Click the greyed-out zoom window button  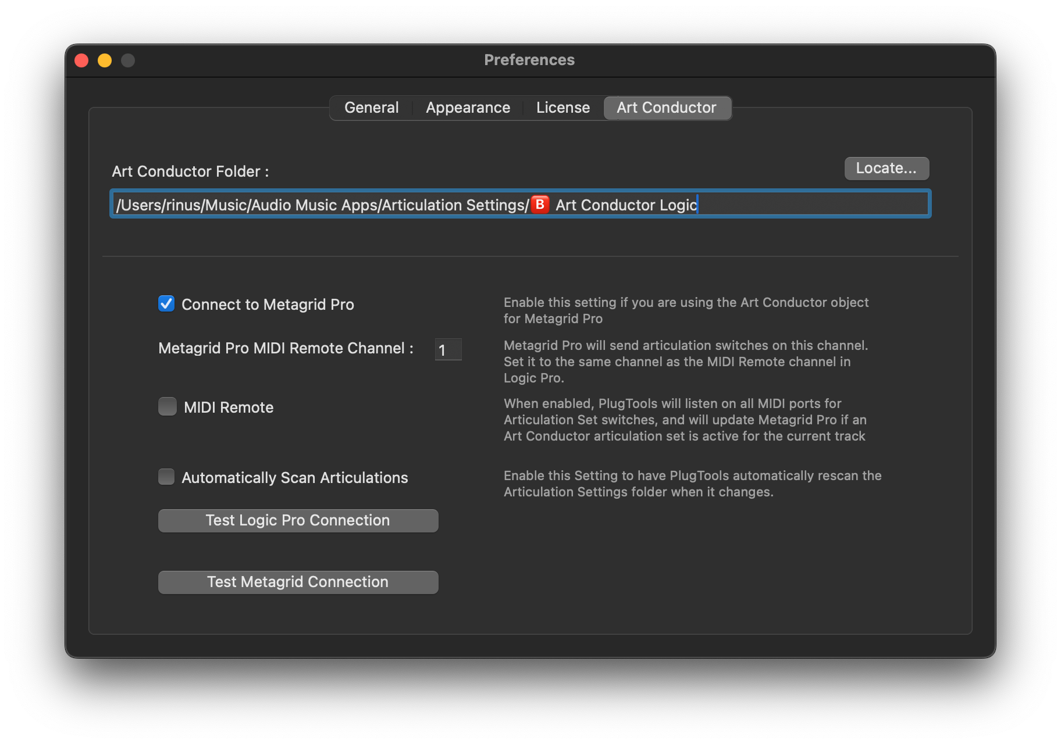click(128, 60)
